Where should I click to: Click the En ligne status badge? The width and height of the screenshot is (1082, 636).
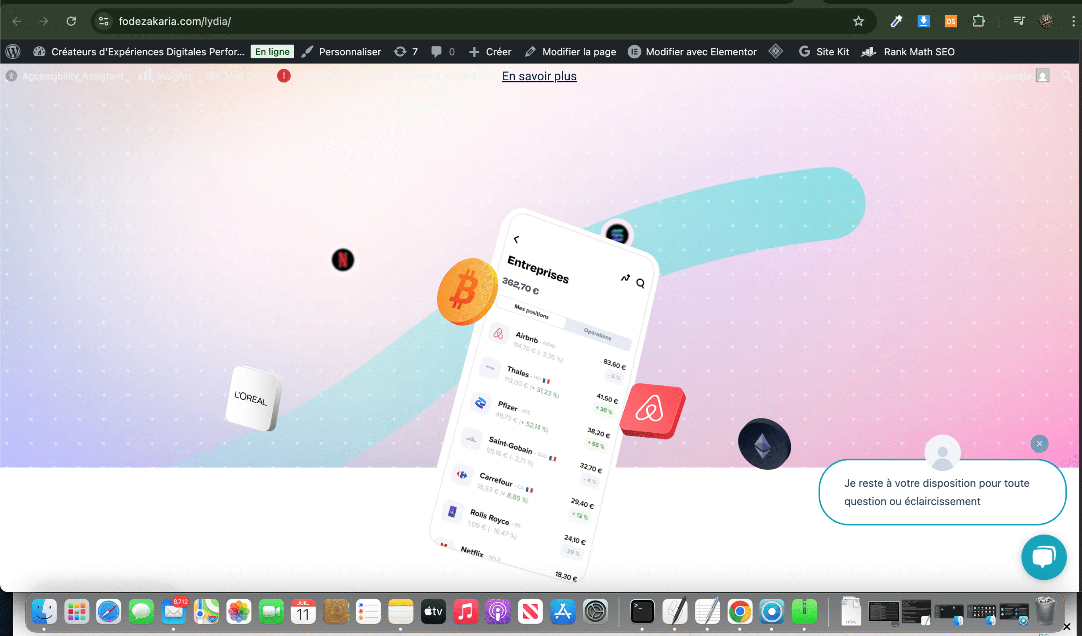[x=272, y=52]
